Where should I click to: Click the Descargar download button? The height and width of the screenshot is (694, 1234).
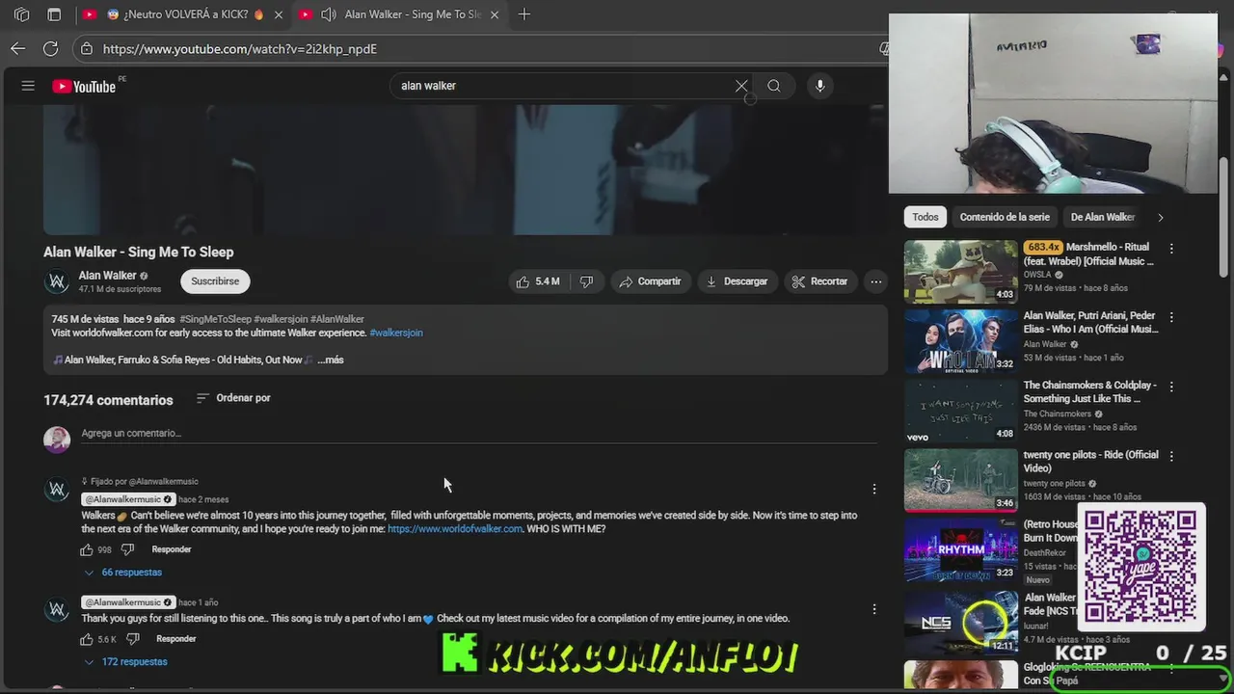click(737, 281)
